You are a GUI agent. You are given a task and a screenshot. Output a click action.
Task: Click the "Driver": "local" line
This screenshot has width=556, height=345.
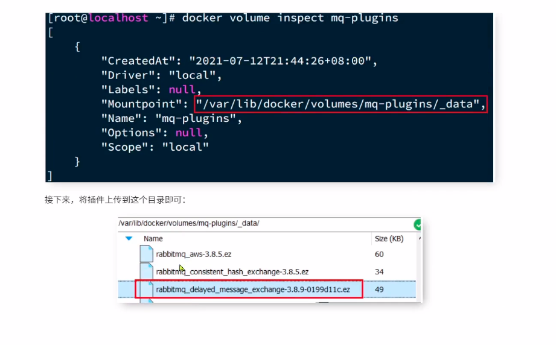point(161,75)
